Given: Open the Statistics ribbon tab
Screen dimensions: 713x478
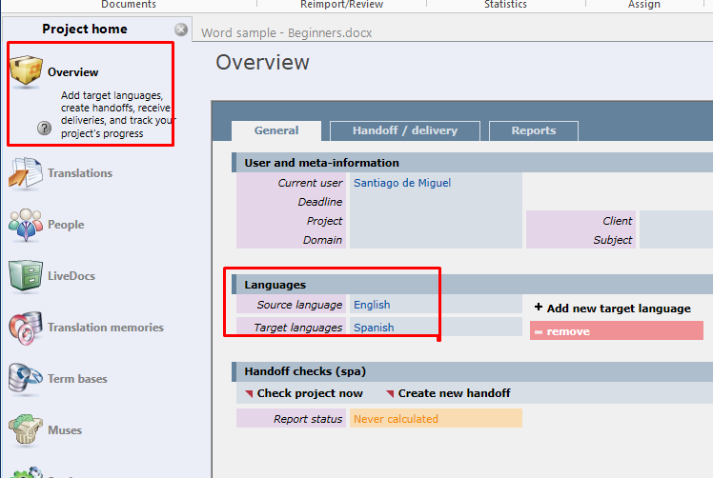Looking at the screenshot, I should point(505,5).
